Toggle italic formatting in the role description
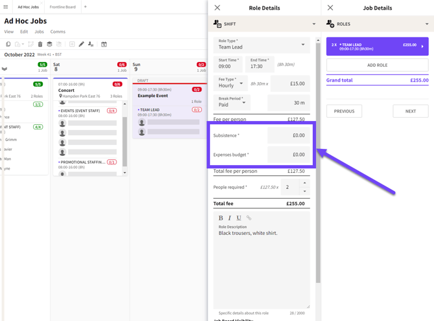 click(x=229, y=218)
